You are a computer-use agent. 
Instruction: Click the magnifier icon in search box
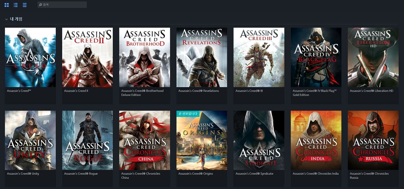point(40,5)
